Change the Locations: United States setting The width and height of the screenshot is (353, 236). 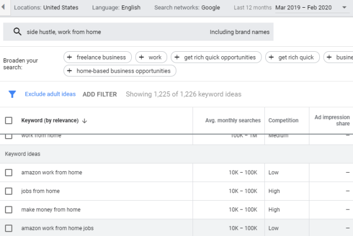coord(46,8)
